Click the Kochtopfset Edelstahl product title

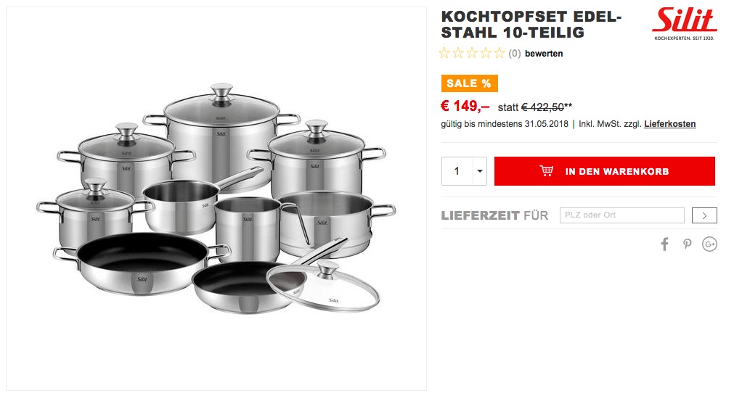531,25
